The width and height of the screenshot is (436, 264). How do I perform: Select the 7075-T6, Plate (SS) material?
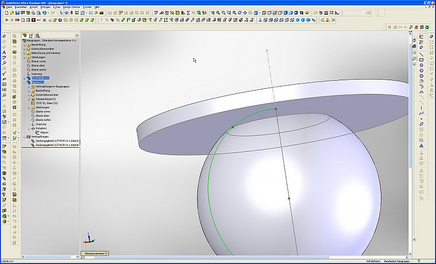pyautogui.click(x=46, y=103)
